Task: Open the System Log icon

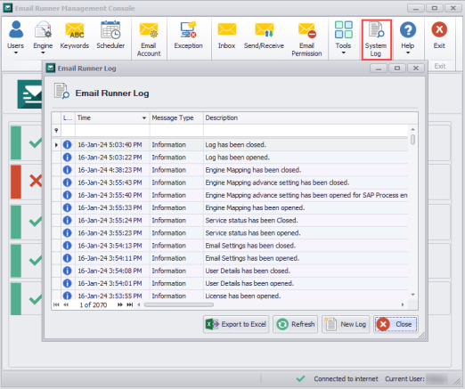Action: click(x=376, y=29)
